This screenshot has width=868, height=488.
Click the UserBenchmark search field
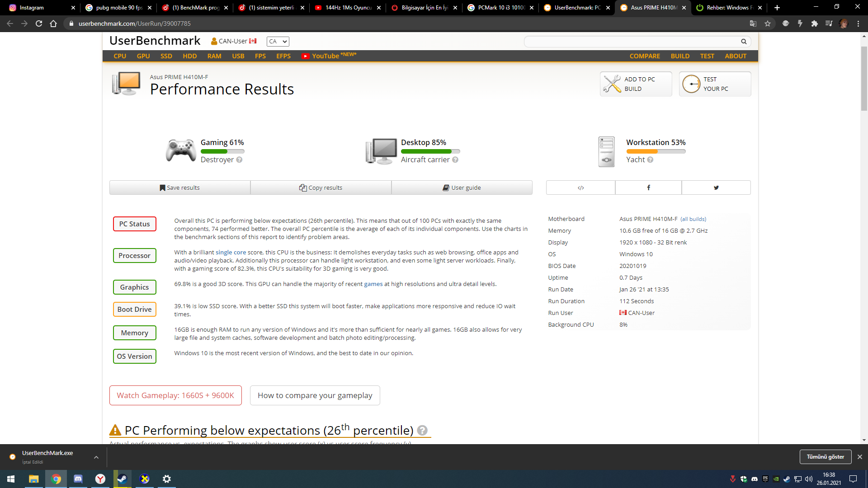(632, 42)
